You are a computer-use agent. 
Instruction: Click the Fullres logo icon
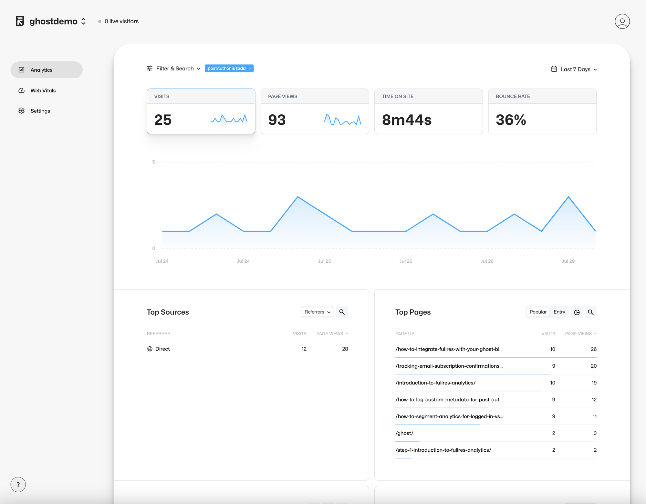[20, 21]
